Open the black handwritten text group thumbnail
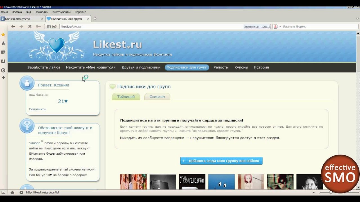The height and width of the screenshot is (202, 360). click(x=192, y=182)
